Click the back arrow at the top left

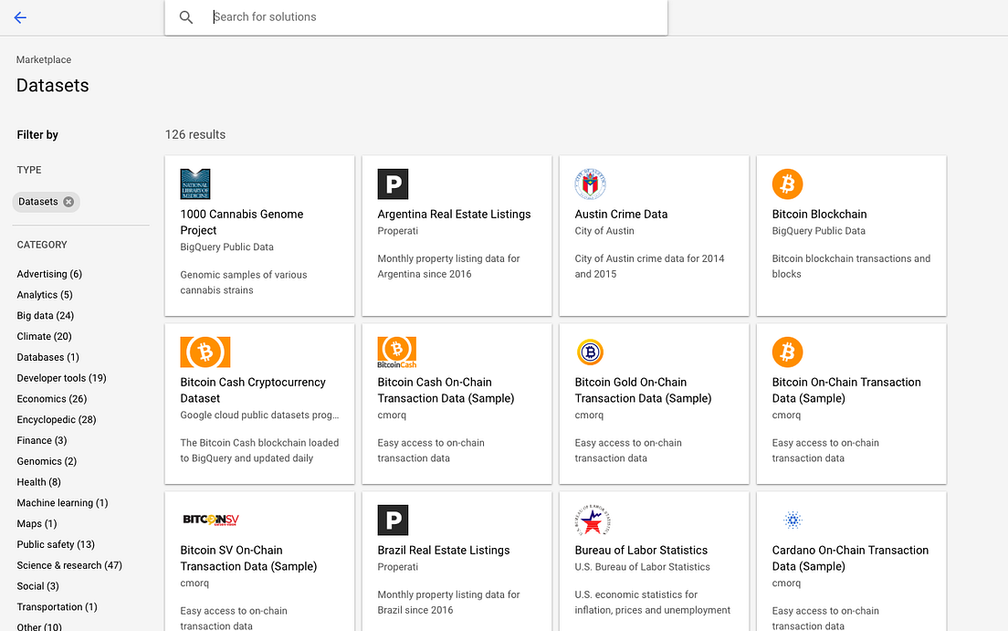point(20,17)
